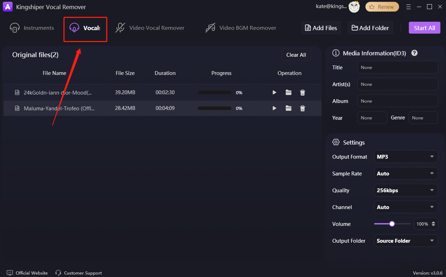This screenshot has width=446, height=277.
Task: Click the Kingshiper app logo icon
Action: tap(8, 7)
